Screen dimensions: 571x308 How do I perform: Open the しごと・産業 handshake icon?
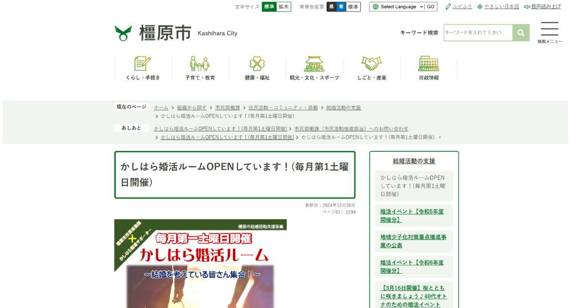[372, 64]
